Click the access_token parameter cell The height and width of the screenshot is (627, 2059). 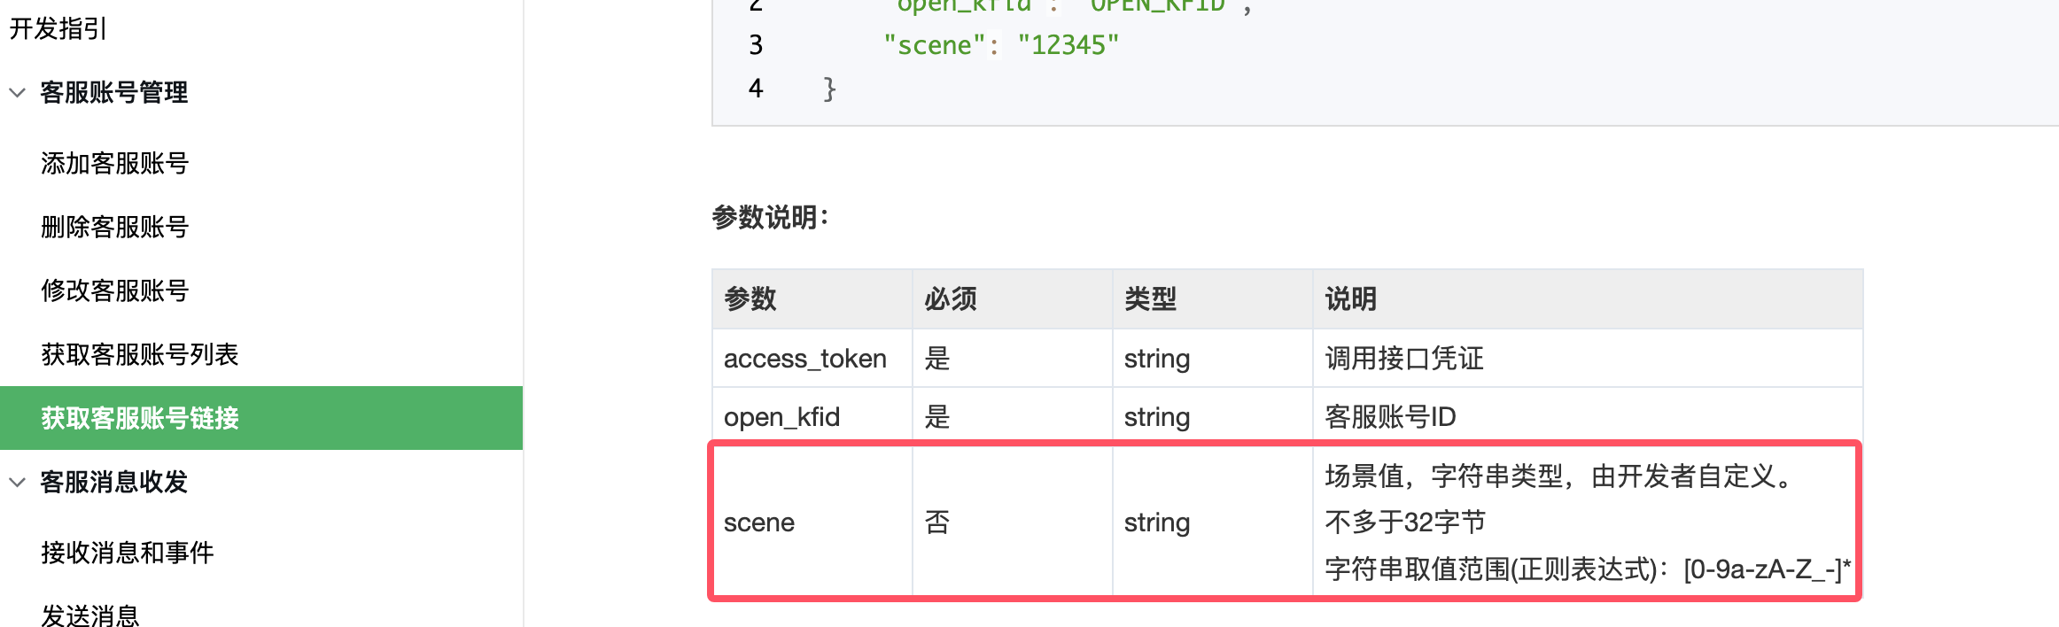pyautogui.click(x=812, y=359)
